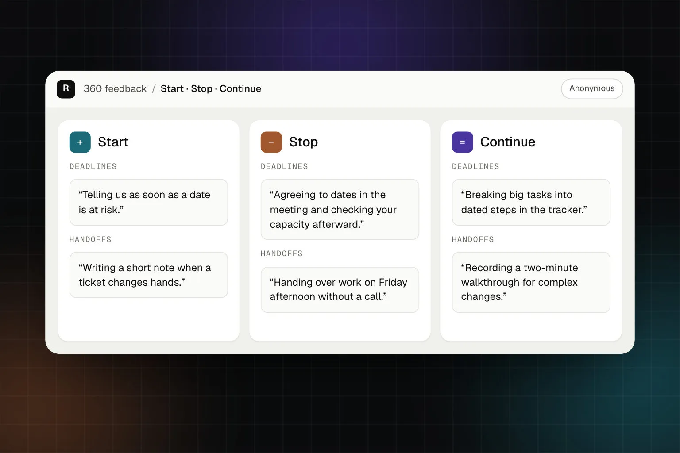The height and width of the screenshot is (453, 680).
Task: Click the orange minus icon beside Stop
Action: tap(271, 142)
